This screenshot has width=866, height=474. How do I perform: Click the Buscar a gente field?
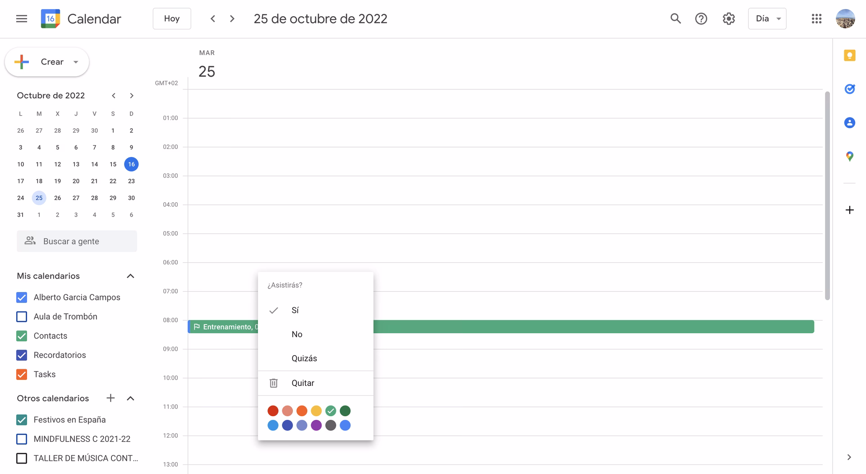(x=77, y=242)
